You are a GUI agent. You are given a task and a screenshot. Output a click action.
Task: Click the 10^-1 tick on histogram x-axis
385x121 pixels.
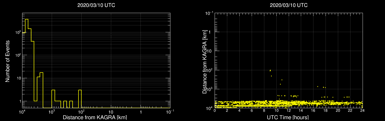pos(170,112)
